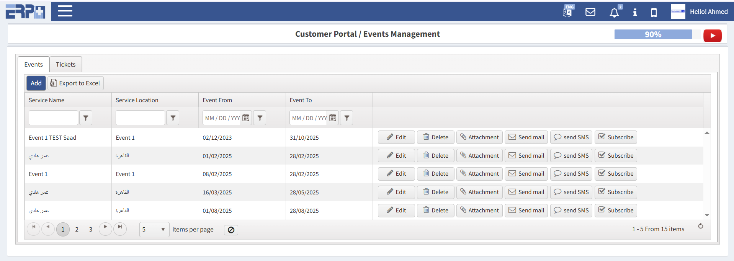Refresh the events grid

pyautogui.click(x=700, y=226)
